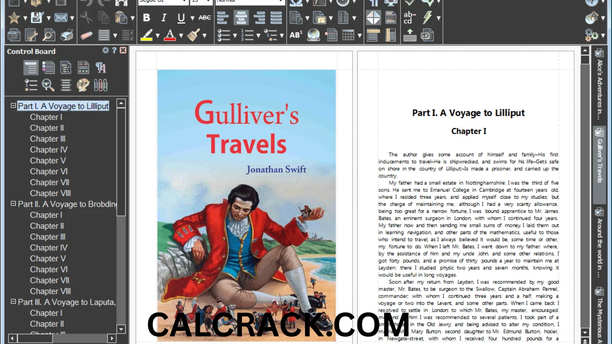
Task: Open font color dropdown arrow
Action: pos(181,35)
